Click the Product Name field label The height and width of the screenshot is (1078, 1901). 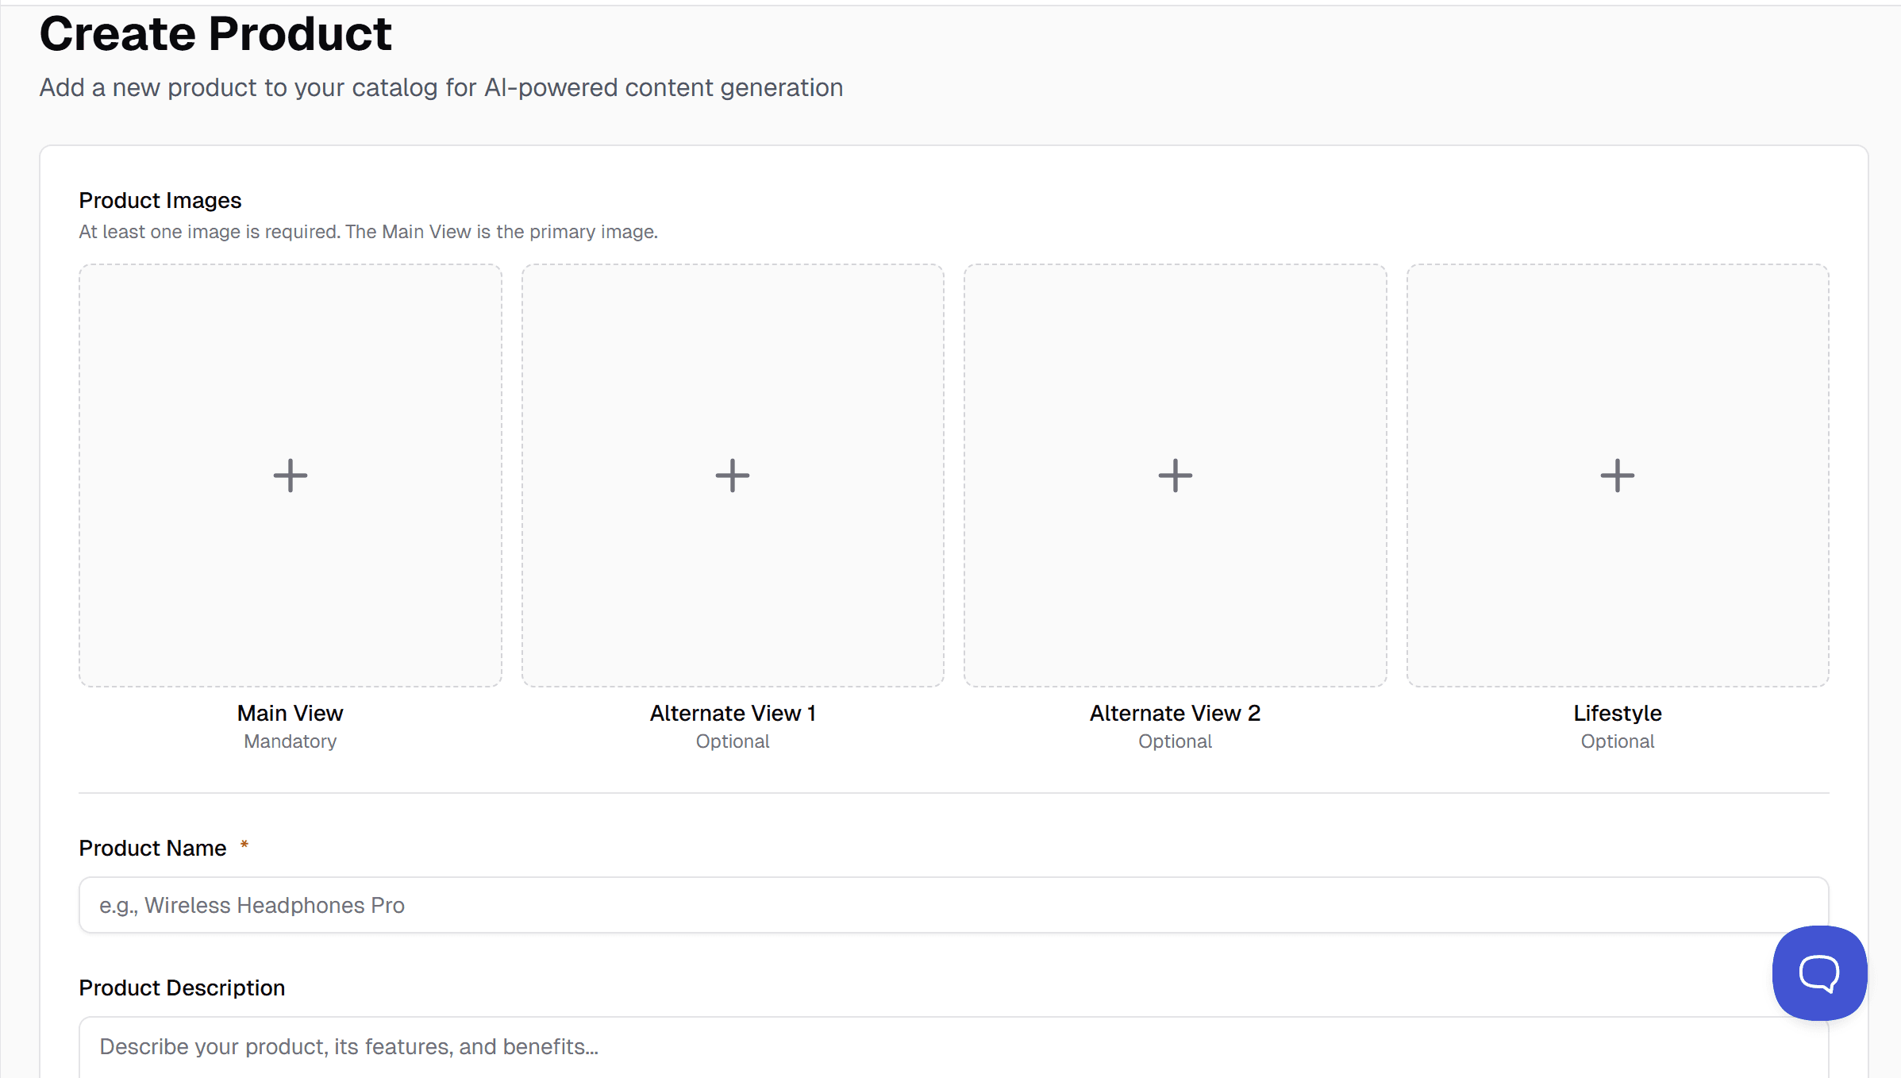point(153,848)
